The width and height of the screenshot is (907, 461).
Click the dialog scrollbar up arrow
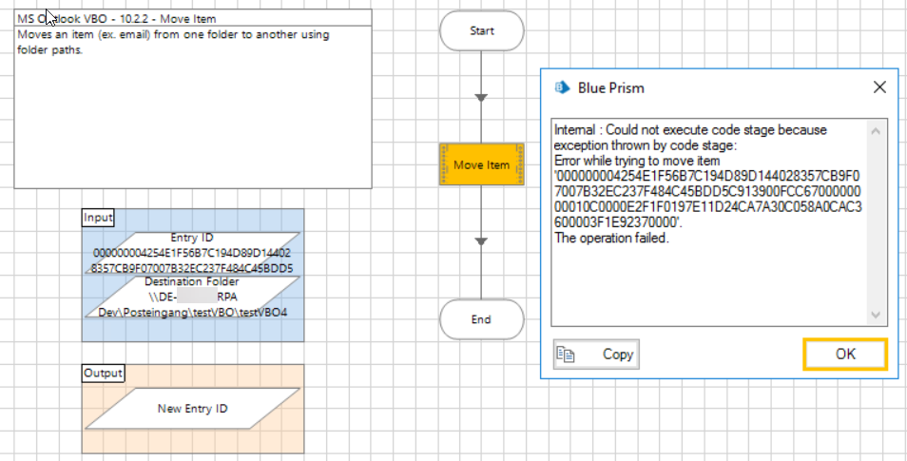(876, 131)
